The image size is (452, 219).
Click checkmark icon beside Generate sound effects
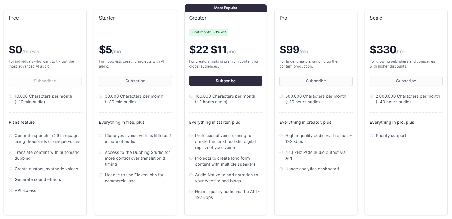point(10,179)
